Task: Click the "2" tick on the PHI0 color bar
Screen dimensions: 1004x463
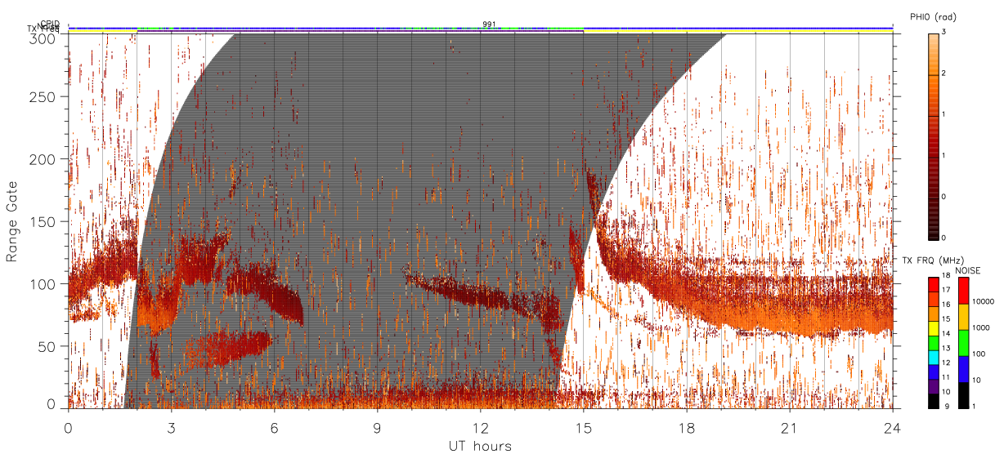Action: coord(944,74)
